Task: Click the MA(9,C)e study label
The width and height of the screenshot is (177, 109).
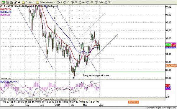Action: [5, 15]
